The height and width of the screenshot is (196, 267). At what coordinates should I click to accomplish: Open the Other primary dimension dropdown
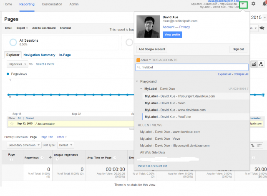coord(62,137)
